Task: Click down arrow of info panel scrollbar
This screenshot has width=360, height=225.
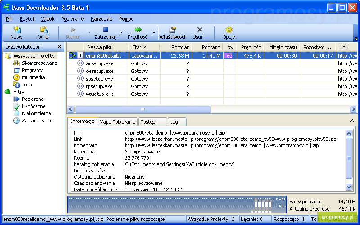Action: click(349, 187)
